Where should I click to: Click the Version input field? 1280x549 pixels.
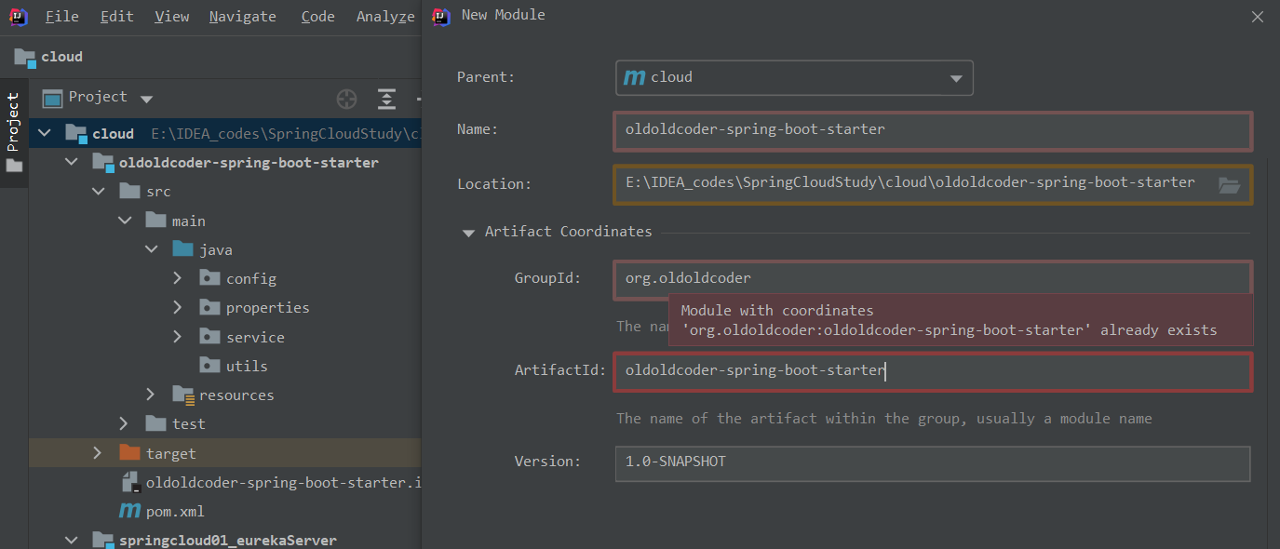pyautogui.click(x=932, y=462)
